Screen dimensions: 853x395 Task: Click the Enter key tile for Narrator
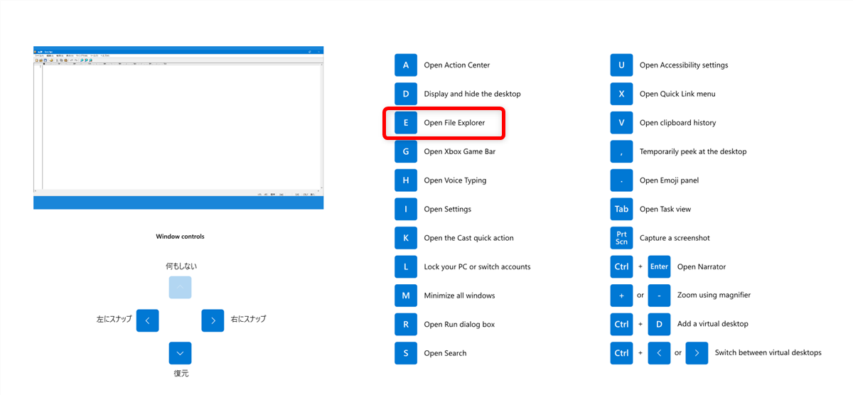(x=660, y=266)
